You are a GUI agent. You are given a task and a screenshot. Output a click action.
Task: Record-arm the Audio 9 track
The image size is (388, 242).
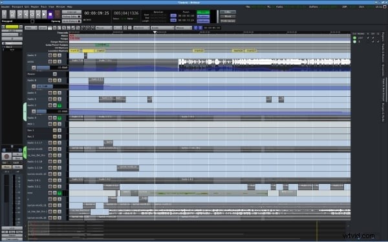point(50,55)
